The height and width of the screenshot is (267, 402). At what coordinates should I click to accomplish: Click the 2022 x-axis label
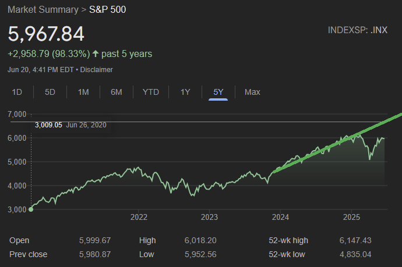pos(139,217)
